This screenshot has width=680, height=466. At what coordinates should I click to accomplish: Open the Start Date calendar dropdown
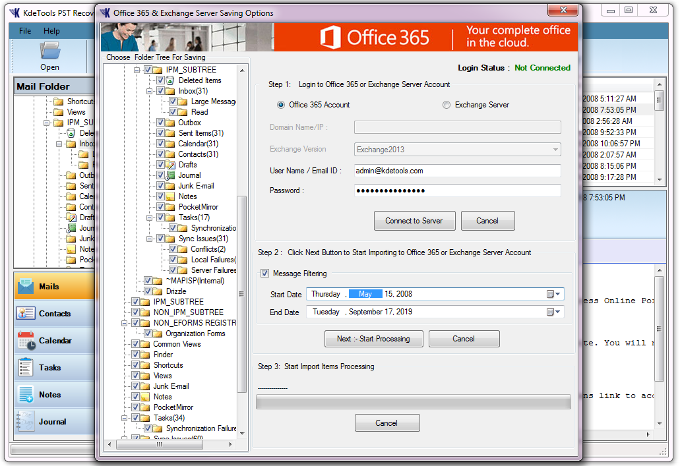click(554, 294)
